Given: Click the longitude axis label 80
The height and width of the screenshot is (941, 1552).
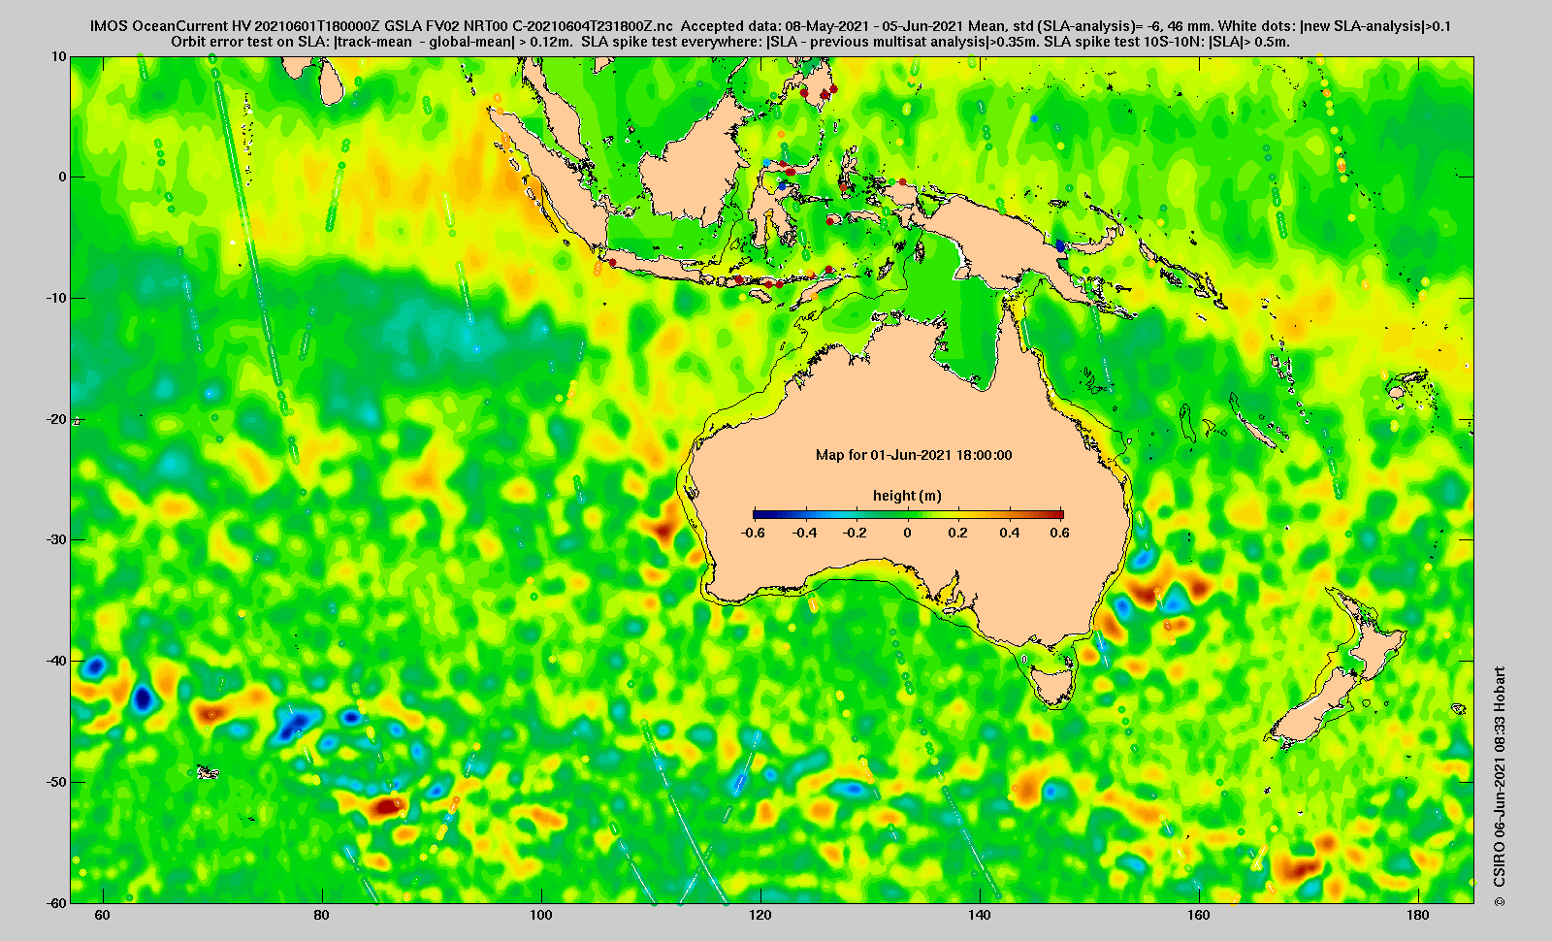Looking at the screenshot, I should [x=322, y=916].
